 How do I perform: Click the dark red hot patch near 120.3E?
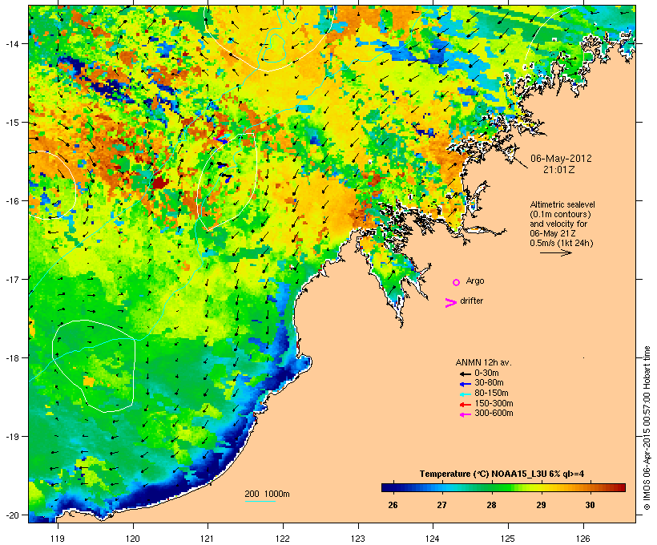160,183
